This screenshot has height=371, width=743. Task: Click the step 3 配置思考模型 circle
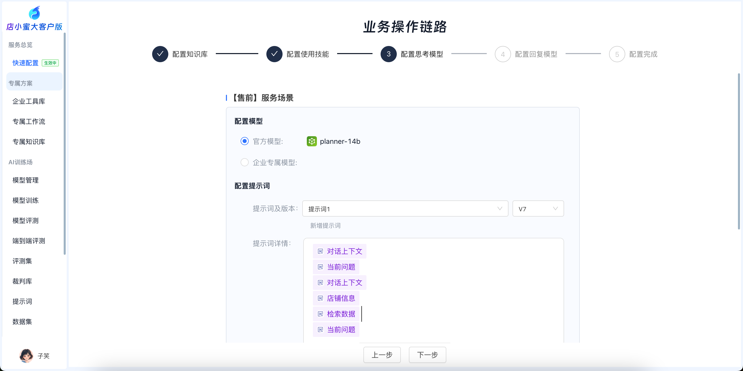(x=388, y=54)
